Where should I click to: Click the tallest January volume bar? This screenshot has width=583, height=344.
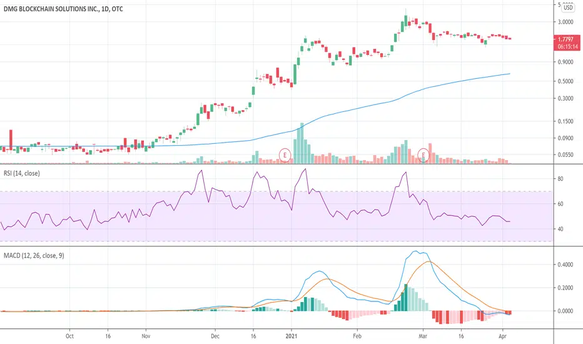pos(302,143)
